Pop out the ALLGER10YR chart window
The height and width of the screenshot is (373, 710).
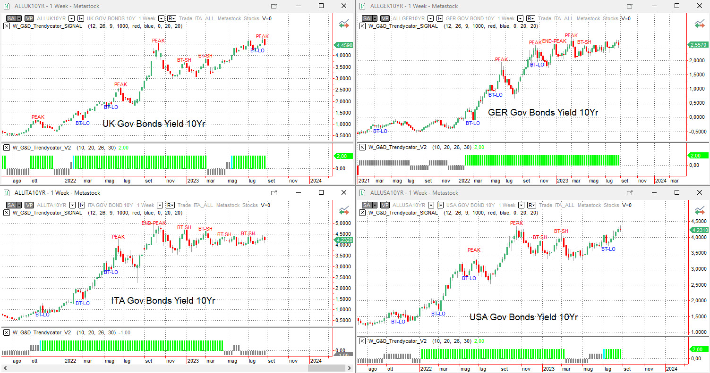(630, 6)
